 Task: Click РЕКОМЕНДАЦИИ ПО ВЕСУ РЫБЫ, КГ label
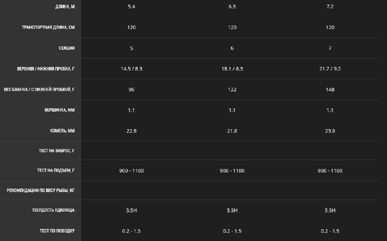41,190
